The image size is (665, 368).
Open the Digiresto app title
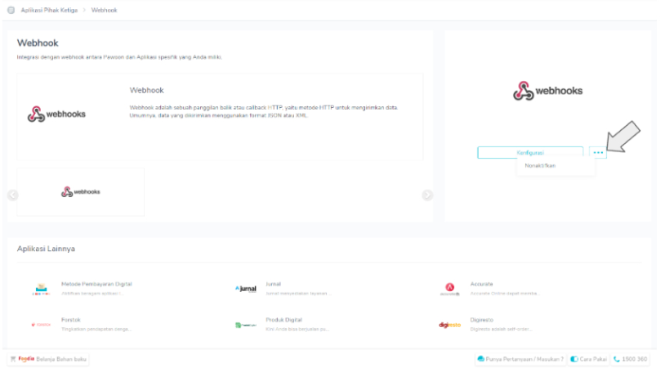(481, 320)
